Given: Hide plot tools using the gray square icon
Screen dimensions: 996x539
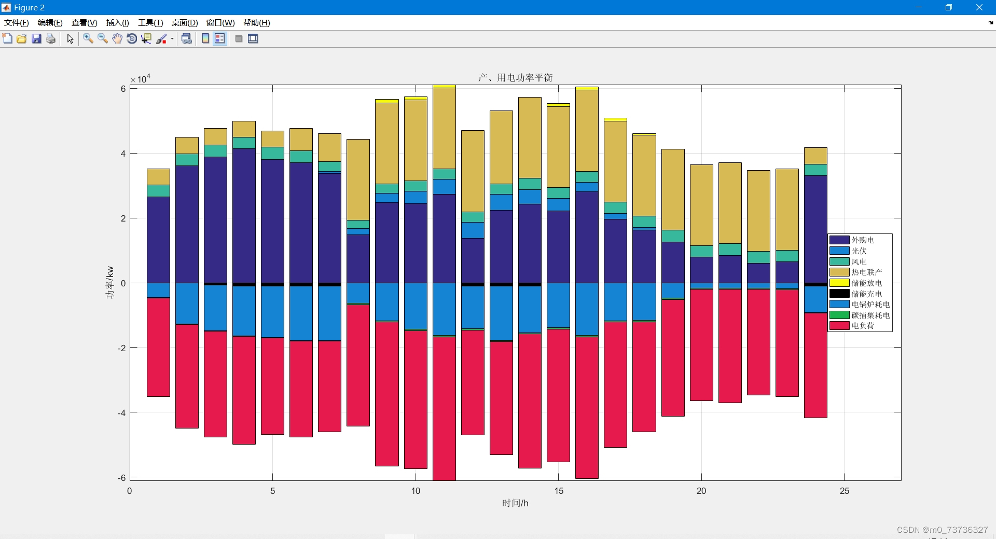Looking at the screenshot, I should 239,39.
